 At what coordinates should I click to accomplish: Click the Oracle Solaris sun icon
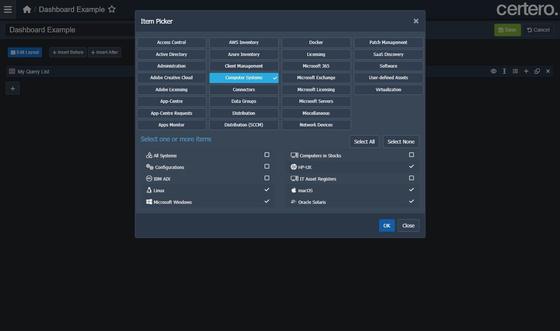click(294, 201)
